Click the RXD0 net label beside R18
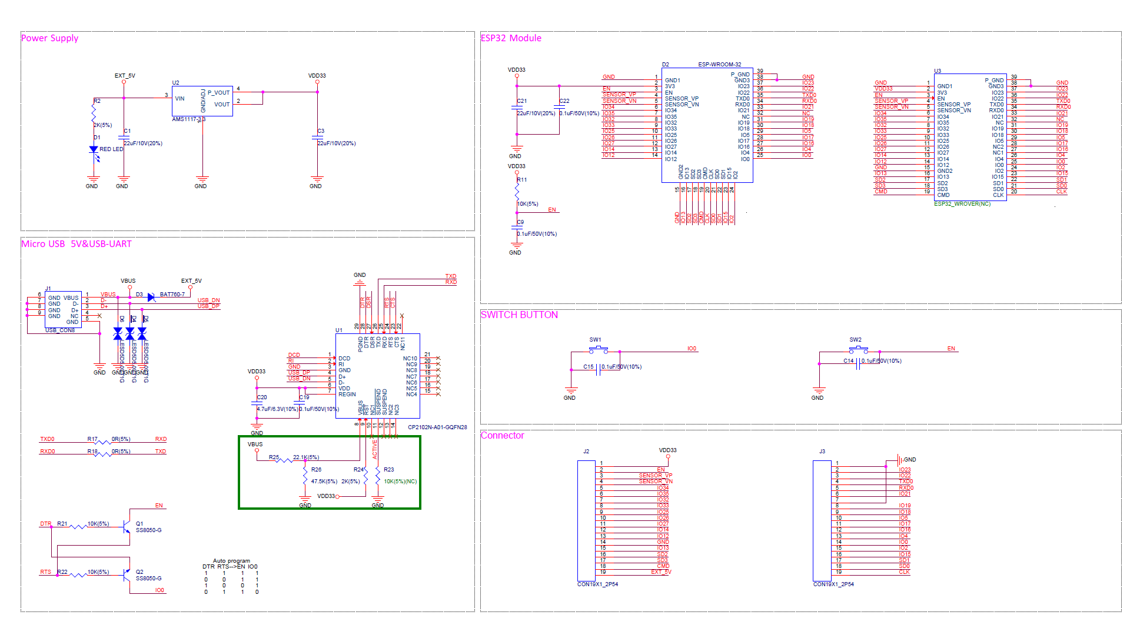Viewport: 1130px width, 635px height. (48, 452)
